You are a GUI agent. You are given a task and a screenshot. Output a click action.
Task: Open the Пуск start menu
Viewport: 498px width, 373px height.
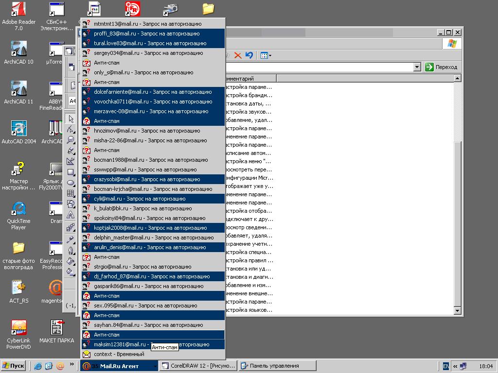coord(13,366)
